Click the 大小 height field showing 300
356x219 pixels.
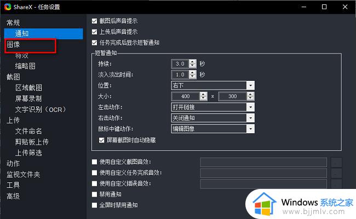(233, 96)
